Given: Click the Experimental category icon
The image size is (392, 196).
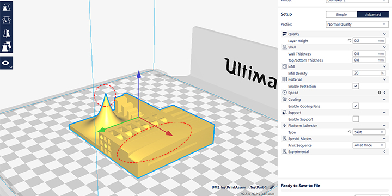Looking at the screenshot, I should (284, 152).
